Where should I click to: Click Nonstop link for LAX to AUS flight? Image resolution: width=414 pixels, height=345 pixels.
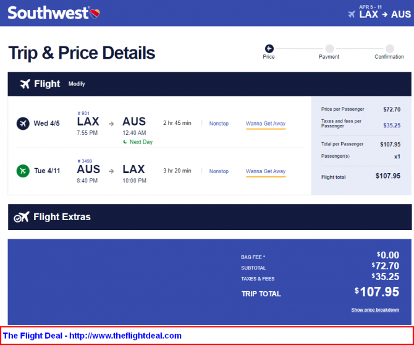click(x=219, y=124)
